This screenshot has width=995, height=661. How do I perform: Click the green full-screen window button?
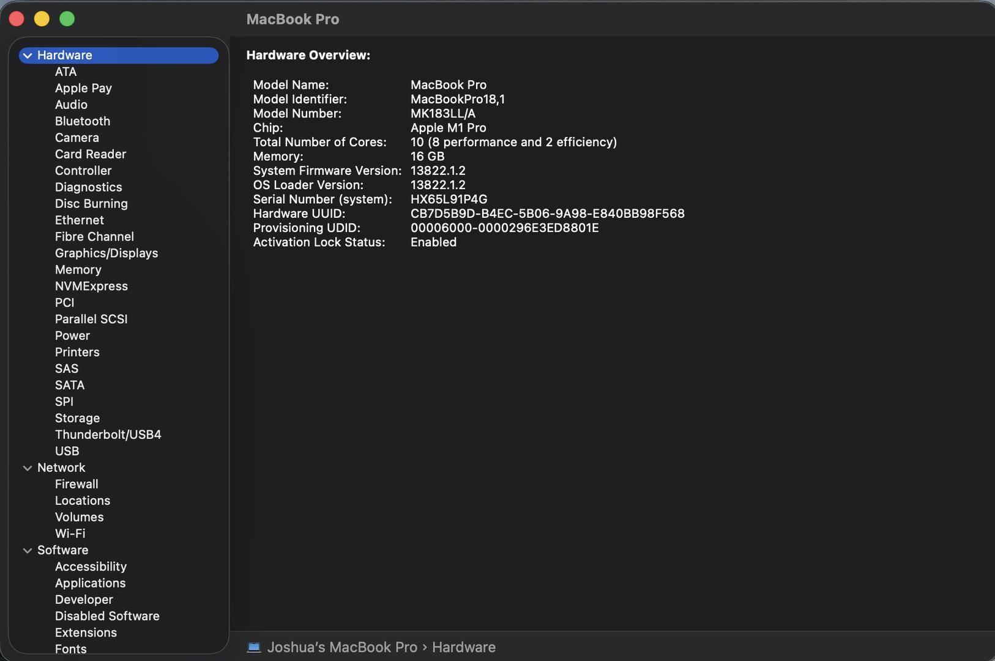(x=67, y=19)
